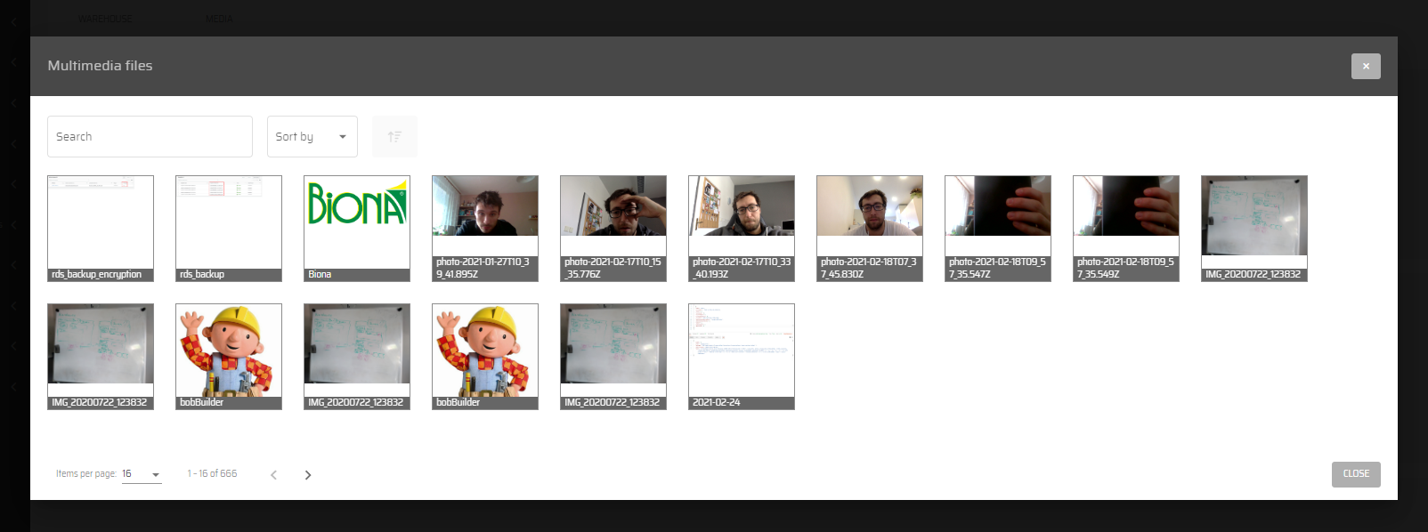Close dialog with the X icon

pyautogui.click(x=1365, y=67)
